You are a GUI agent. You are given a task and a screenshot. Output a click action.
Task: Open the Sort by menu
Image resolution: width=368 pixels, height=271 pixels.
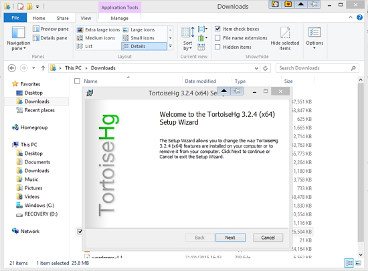(x=187, y=39)
